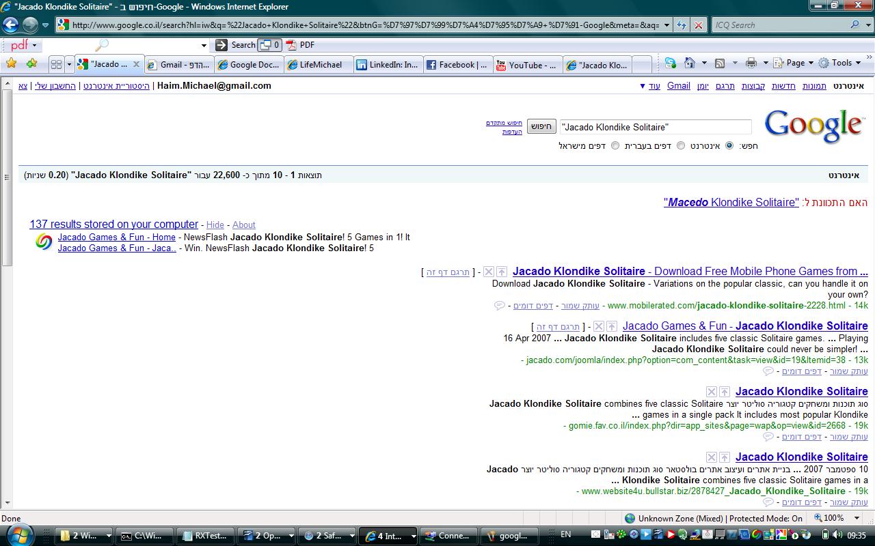Click the 'Macedo Klondike Solitaire' suggestion link

731,203
